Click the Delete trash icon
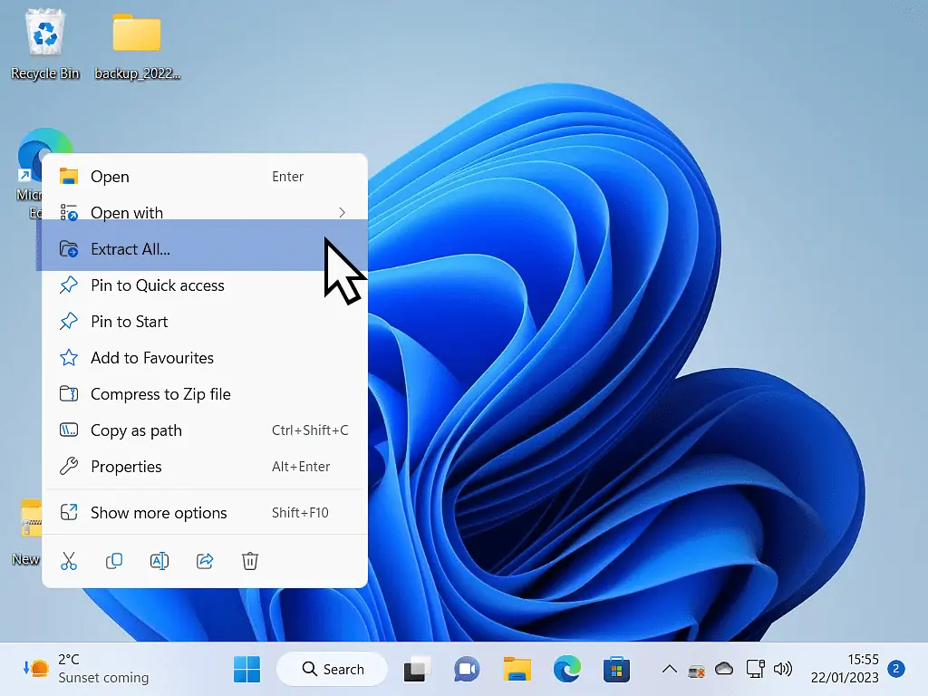928x696 pixels. coord(250,561)
